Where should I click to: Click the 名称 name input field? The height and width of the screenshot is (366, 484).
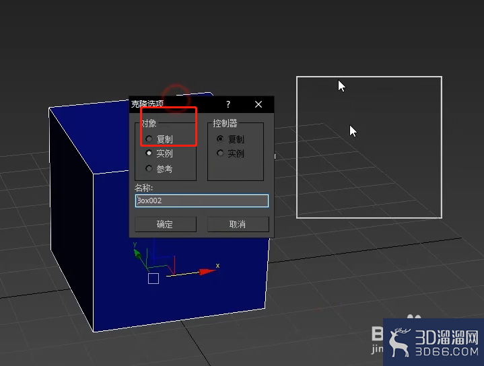tap(202, 200)
